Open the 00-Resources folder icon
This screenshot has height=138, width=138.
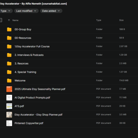pyautogui.click(x=9, y=38)
